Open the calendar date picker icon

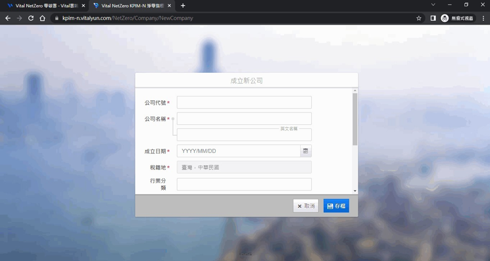pyautogui.click(x=305, y=151)
